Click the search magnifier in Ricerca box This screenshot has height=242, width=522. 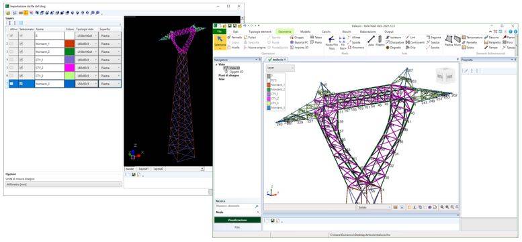click(x=257, y=206)
